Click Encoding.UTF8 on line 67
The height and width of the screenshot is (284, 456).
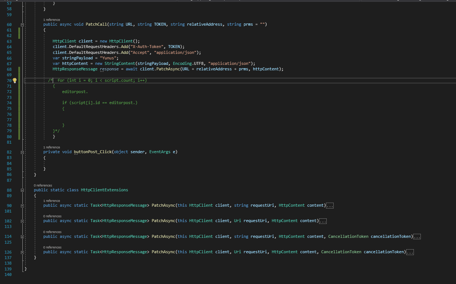point(188,64)
